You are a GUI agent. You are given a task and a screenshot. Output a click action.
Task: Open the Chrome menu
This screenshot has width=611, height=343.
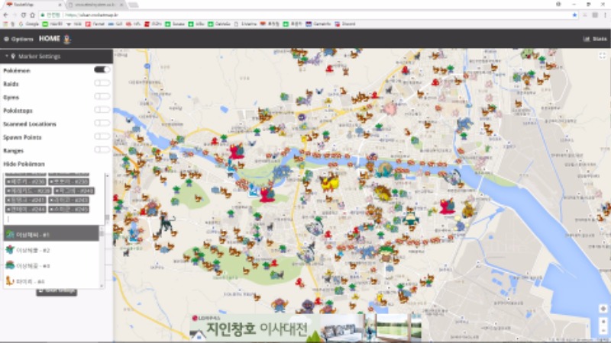click(605, 14)
